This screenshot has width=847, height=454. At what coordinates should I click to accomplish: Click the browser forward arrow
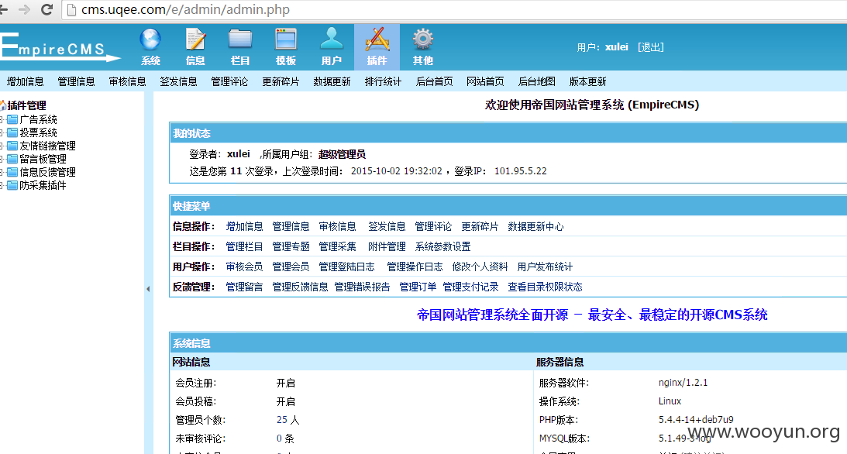[24, 9]
